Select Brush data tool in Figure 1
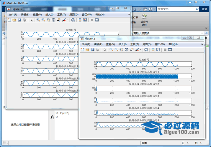This screenshot has height=147, width=211. coord(64,20)
